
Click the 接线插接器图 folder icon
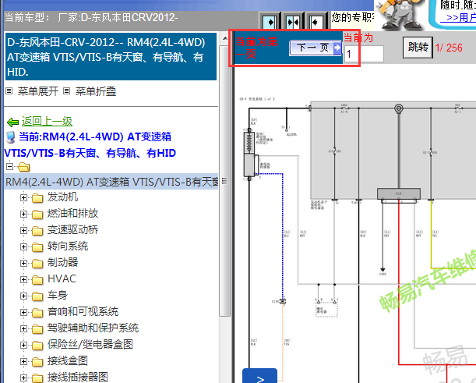point(37,379)
